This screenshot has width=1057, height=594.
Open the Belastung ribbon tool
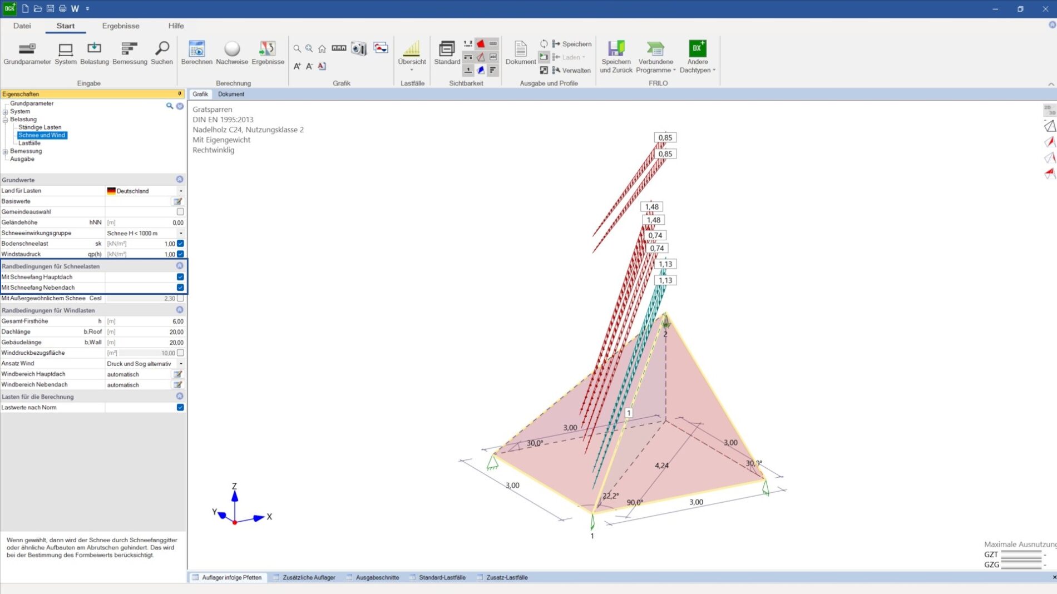click(95, 53)
